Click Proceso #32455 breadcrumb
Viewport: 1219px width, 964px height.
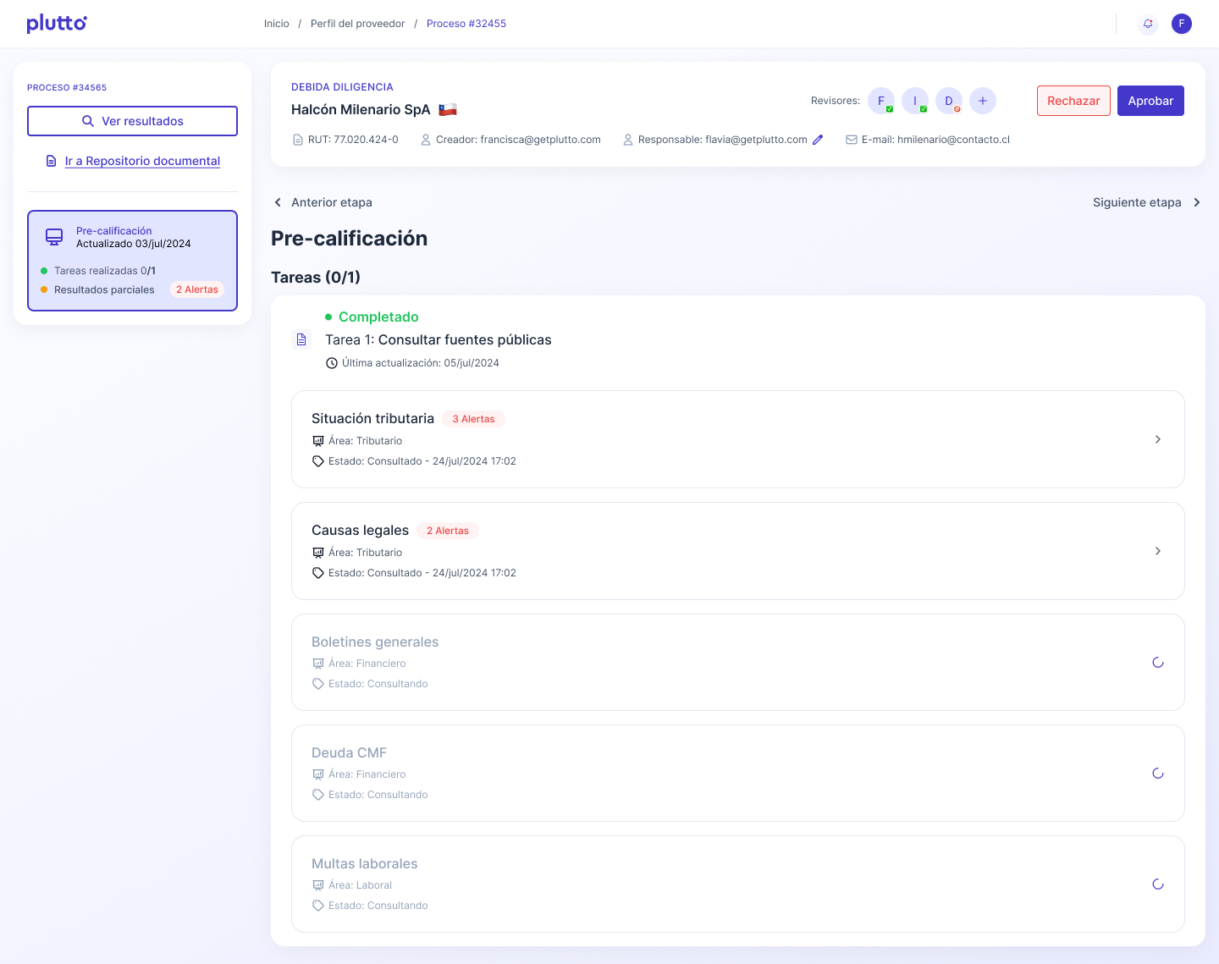click(x=466, y=24)
